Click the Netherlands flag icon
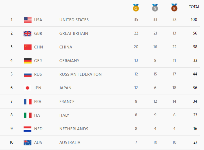204x150 pixels. 28,129
